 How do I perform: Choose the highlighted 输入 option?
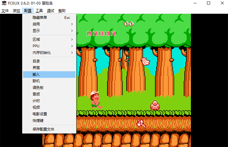tap(49, 75)
